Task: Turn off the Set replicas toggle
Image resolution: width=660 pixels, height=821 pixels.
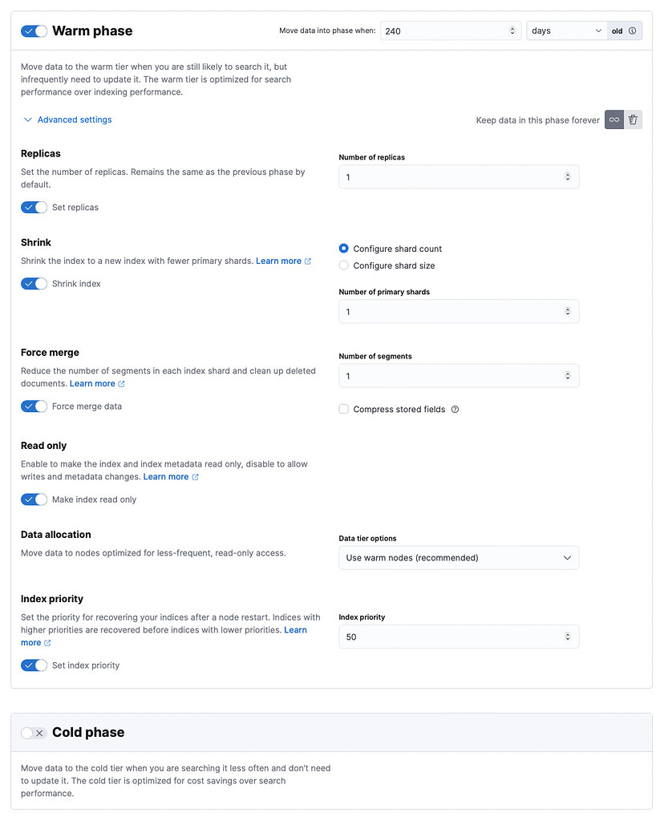Action: [x=34, y=207]
